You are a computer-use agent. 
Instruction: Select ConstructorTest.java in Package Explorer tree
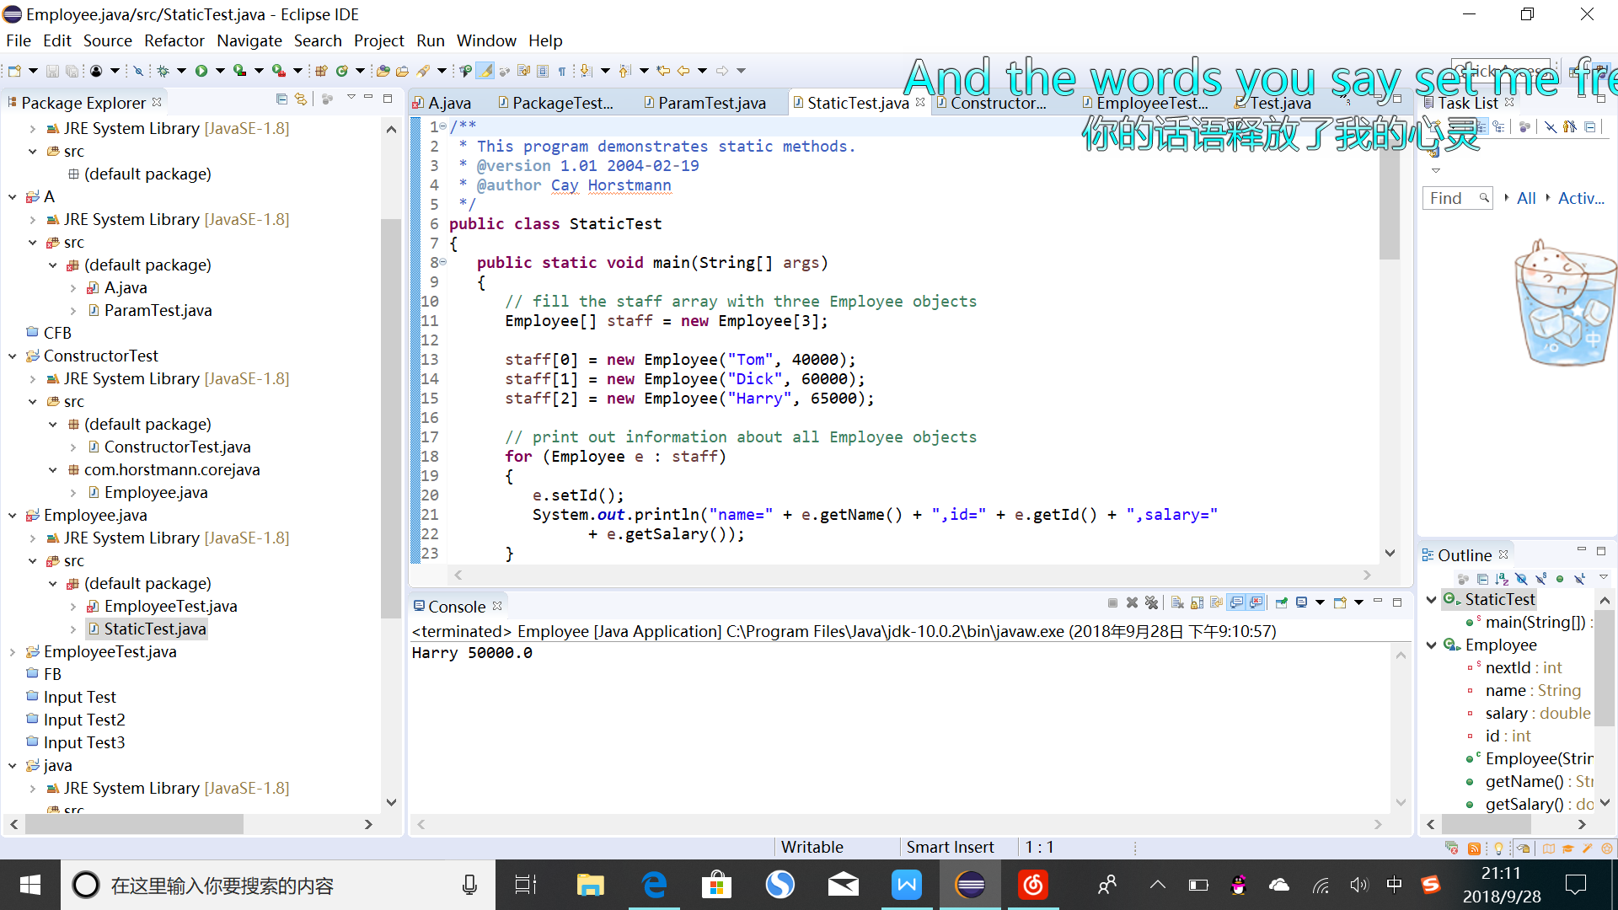click(177, 447)
